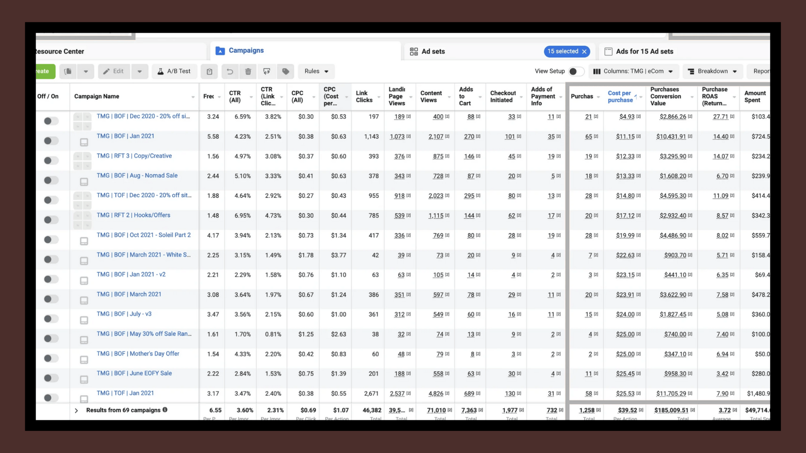Click the clipboard icon in the toolbar
806x453 pixels.
pos(209,71)
